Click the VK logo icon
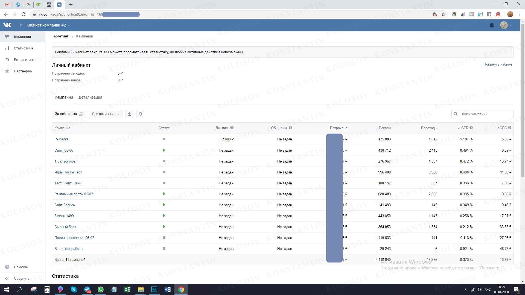The width and height of the screenshot is (525, 295). tap(7, 25)
